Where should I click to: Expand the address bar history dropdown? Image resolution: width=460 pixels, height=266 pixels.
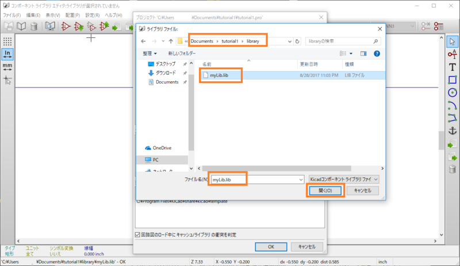290,41
